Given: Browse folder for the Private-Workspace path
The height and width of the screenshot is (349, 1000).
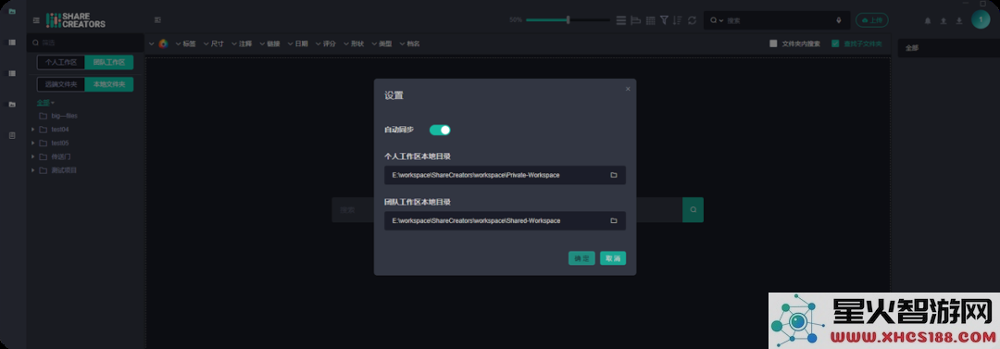Looking at the screenshot, I should click(614, 175).
